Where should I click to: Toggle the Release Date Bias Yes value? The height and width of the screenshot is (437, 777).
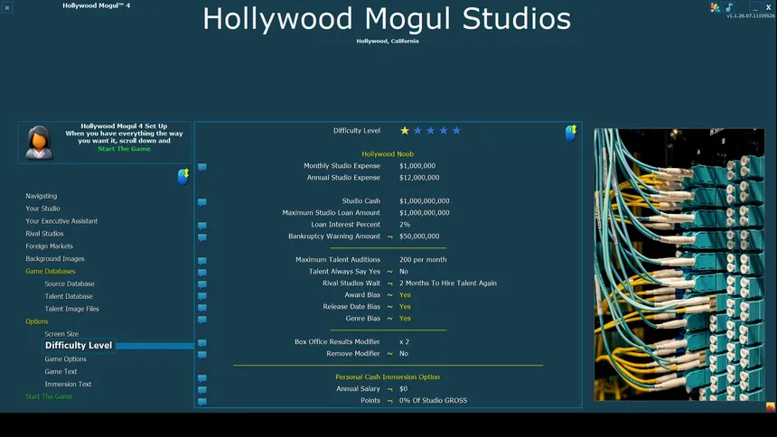(x=405, y=307)
